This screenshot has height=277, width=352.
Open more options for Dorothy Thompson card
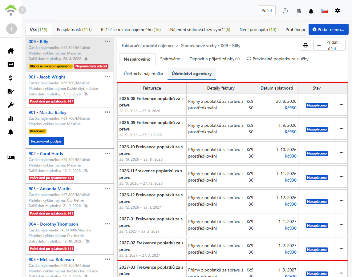click(x=107, y=224)
